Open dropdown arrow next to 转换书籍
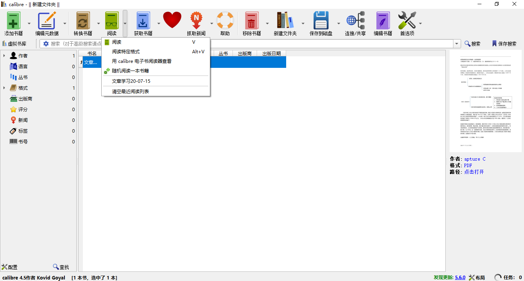The width and height of the screenshot is (524, 281). [98, 23]
